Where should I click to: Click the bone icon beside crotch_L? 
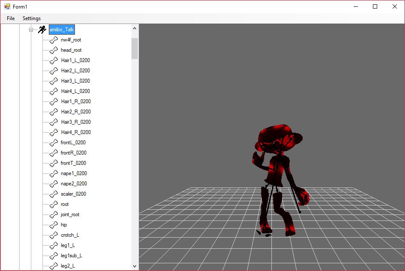tap(54, 235)
